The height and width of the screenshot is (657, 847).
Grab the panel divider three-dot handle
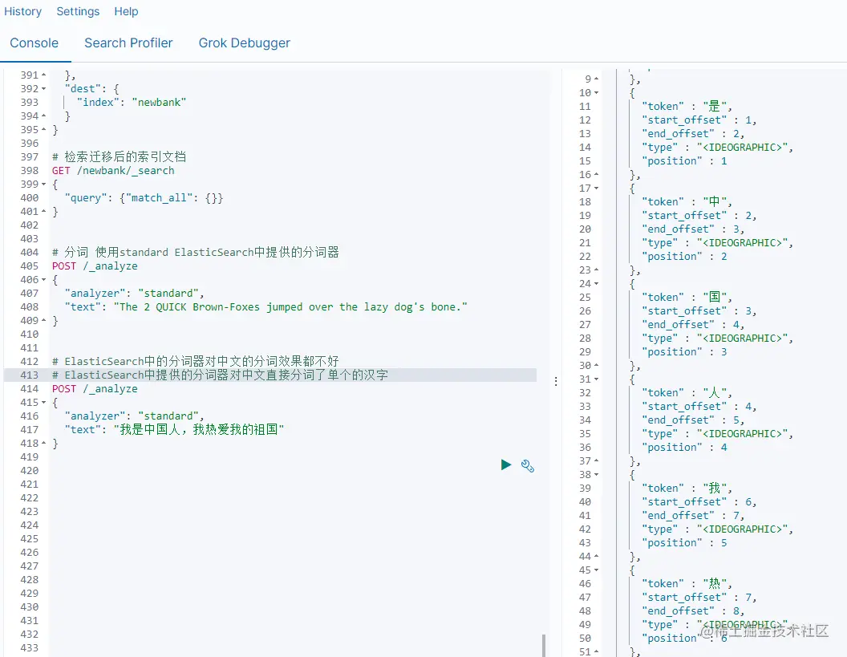pyautogui.click(x=556, y=382)
